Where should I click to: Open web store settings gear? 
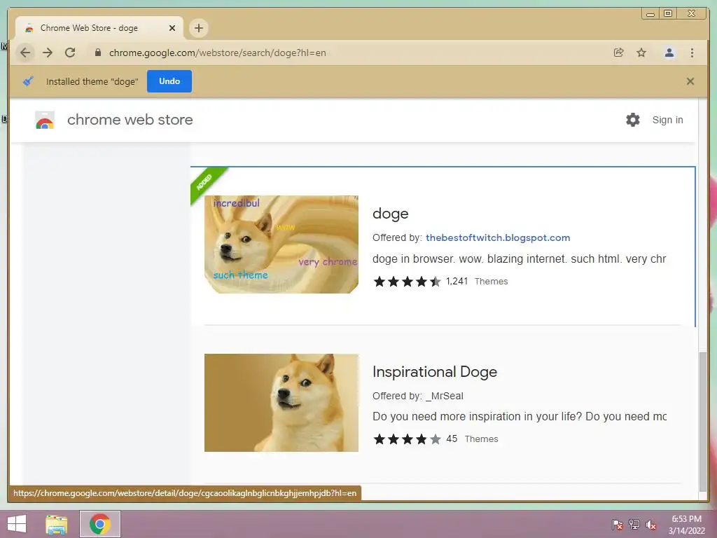coord(633,120)
